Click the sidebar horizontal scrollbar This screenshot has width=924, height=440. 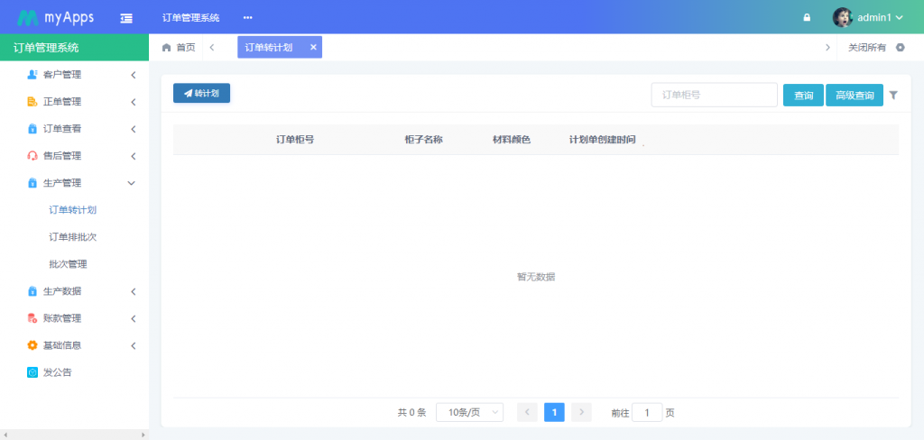coord(74,435)
